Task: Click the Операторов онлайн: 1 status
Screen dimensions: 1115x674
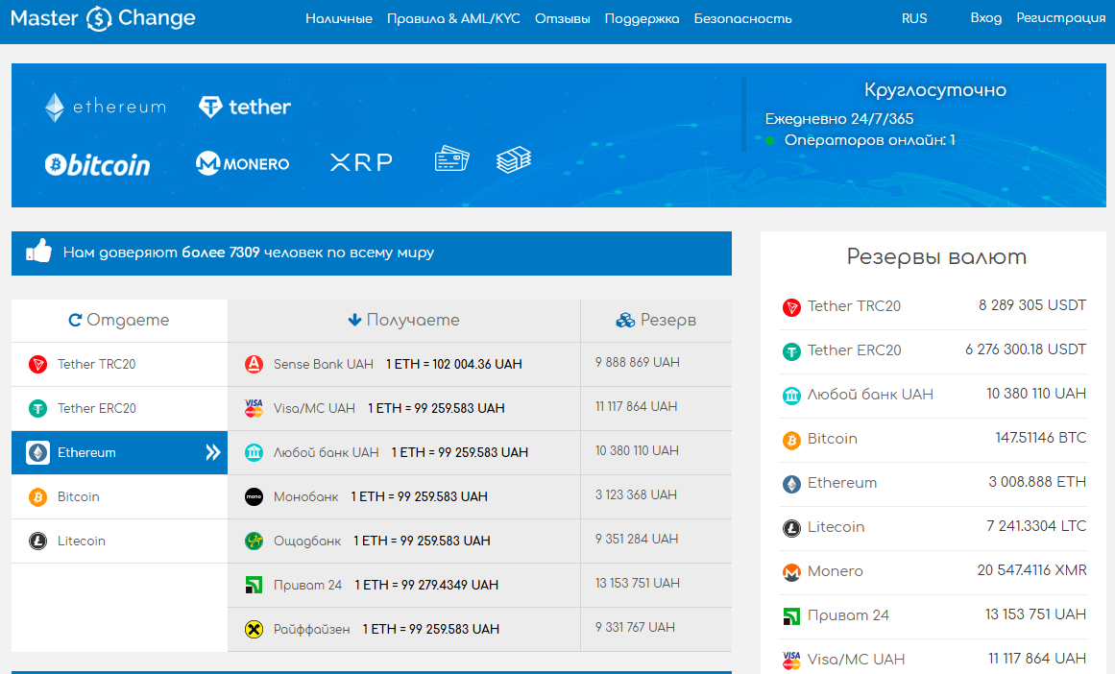Action: (870, 140)
